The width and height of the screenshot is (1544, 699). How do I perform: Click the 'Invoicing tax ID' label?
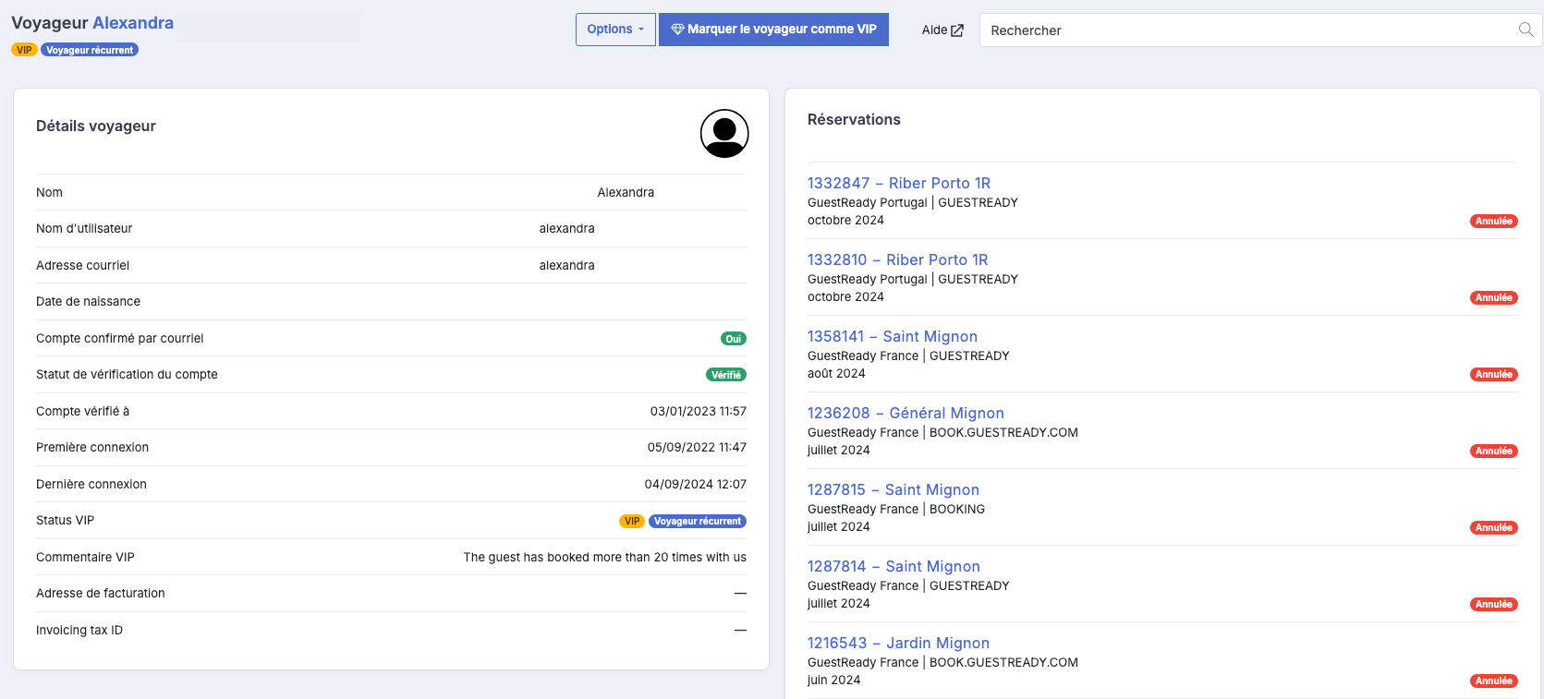pos(79,630)
